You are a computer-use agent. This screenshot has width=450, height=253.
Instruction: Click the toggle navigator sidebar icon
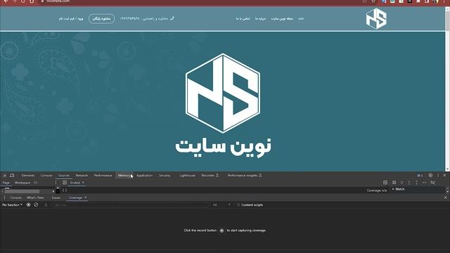tap(65, 183)
